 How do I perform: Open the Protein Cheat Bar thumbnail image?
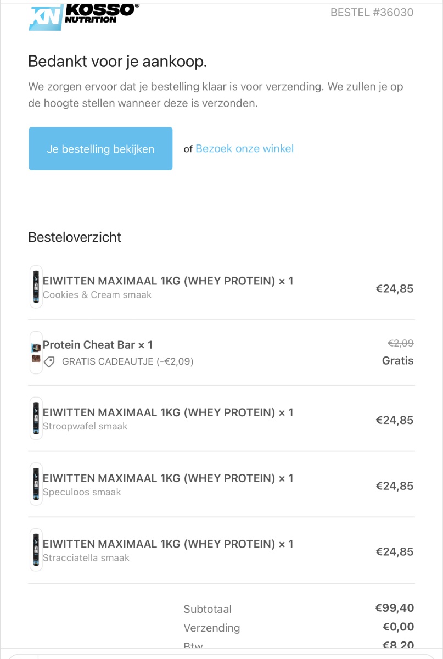pyautogui.click(x=36, y=353)
